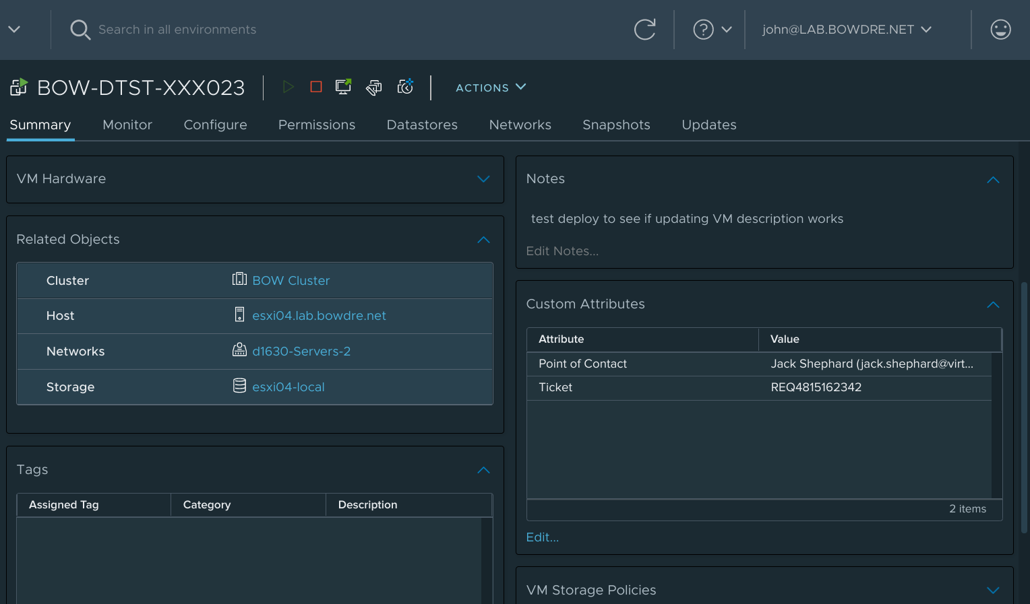
Task: Open the Snapshots tab
Action: click(616, 125)
